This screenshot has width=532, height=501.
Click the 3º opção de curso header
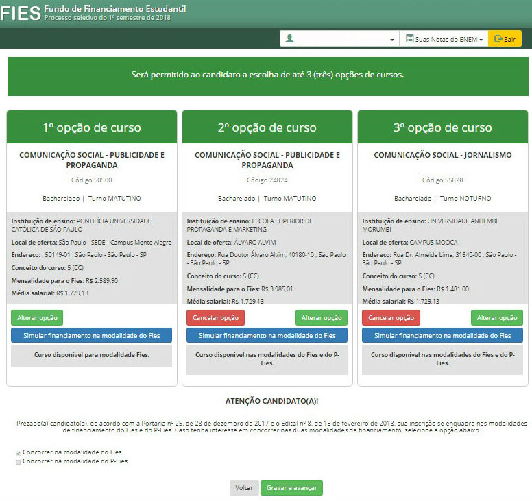[x=442, y=127]
